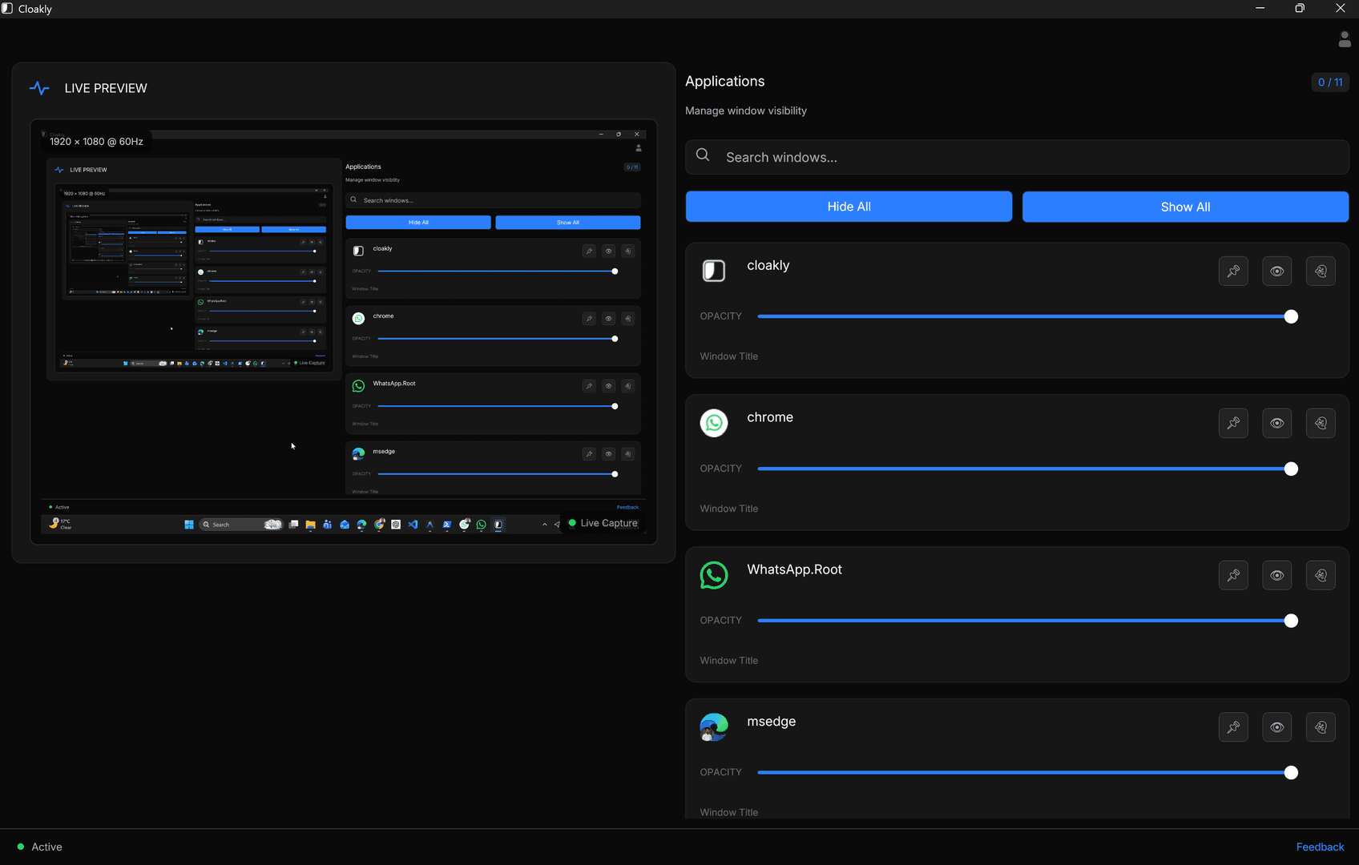Click the cloakly opacity slider handle
The image size is (1359, 865).
coord(1291,317)
